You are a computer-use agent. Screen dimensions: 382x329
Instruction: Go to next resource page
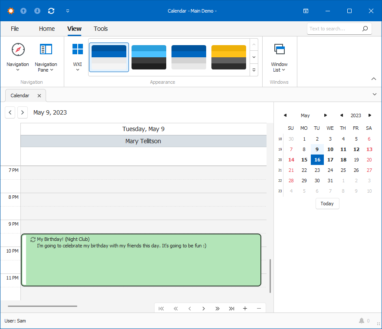(x=217, y=309)
